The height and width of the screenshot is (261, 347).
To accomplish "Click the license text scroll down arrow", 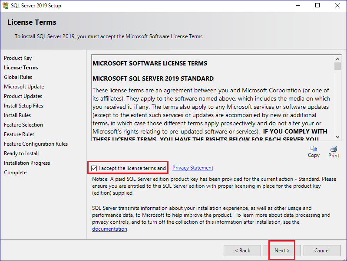I will click(337, 137).
